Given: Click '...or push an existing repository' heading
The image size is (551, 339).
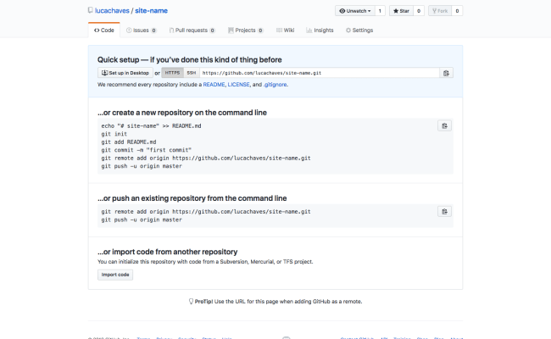Looking at the screenshot, I should [x=192, y=198].
